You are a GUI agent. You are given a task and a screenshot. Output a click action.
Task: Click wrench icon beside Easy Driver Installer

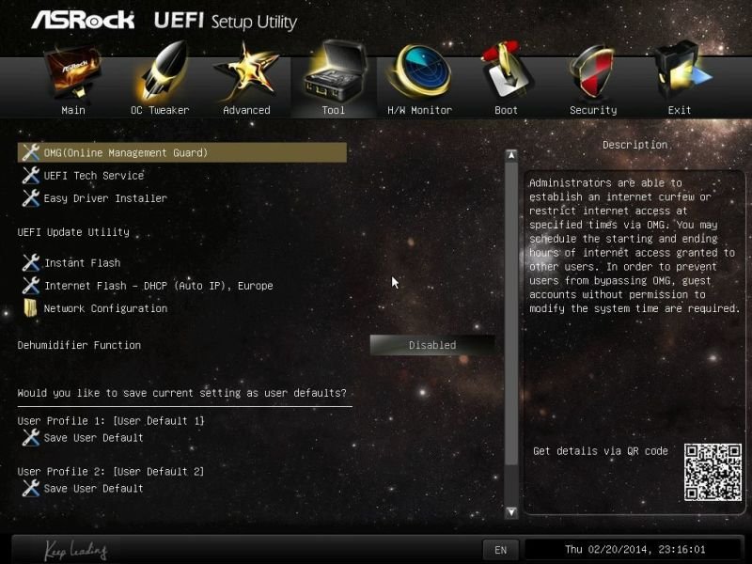[x=31, y=197]
